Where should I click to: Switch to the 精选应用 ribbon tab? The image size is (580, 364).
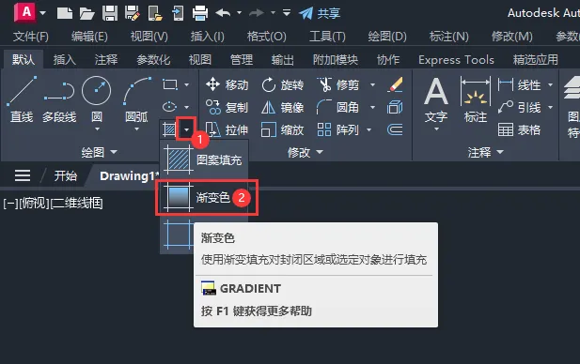[x=535, y=59]
